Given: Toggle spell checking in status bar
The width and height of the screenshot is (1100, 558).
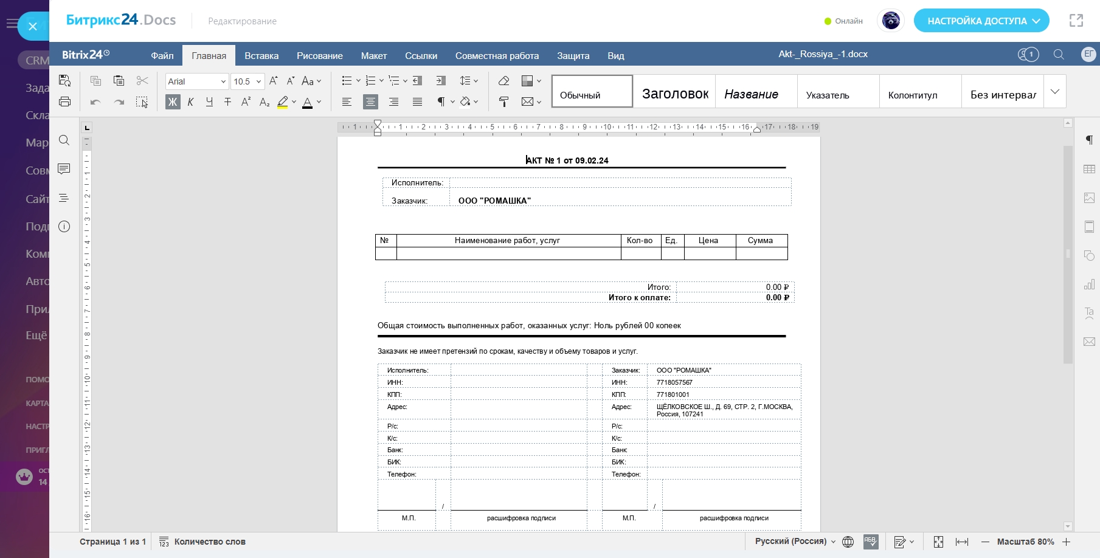Looking at the screenshot, I should (871, 542).
